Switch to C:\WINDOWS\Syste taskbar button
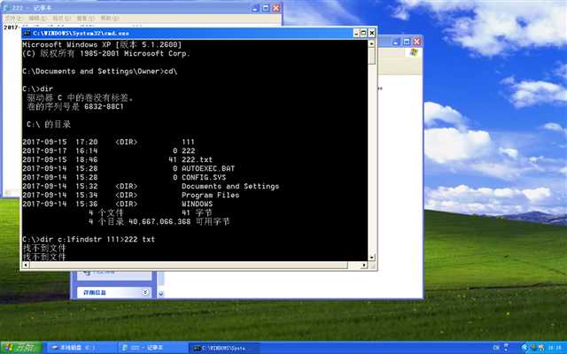 224,348
